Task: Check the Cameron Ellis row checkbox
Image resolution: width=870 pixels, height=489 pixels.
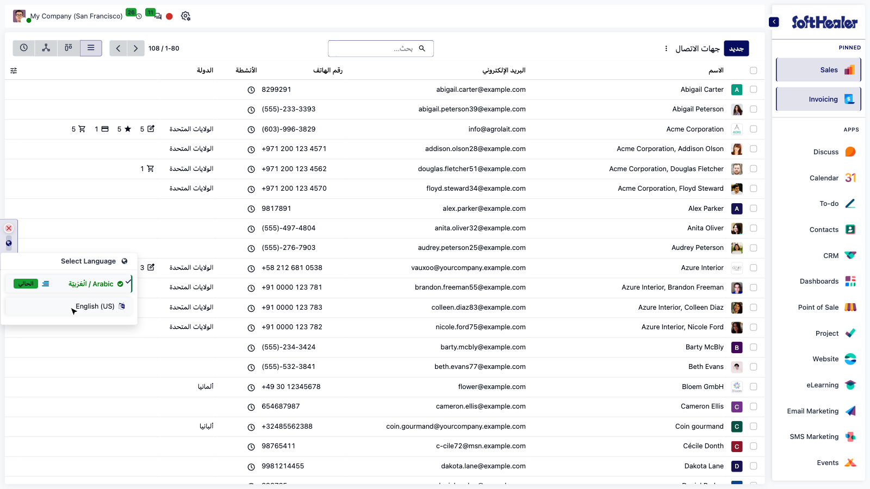Action: pyautogui.click(x=753, y=406)
